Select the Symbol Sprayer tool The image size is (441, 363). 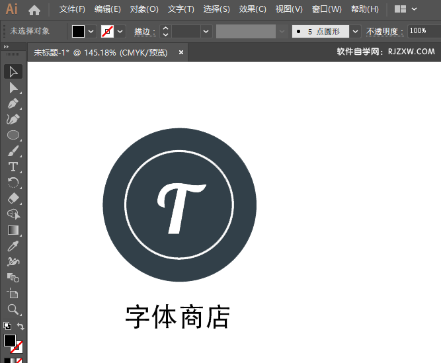coord(13,262)
